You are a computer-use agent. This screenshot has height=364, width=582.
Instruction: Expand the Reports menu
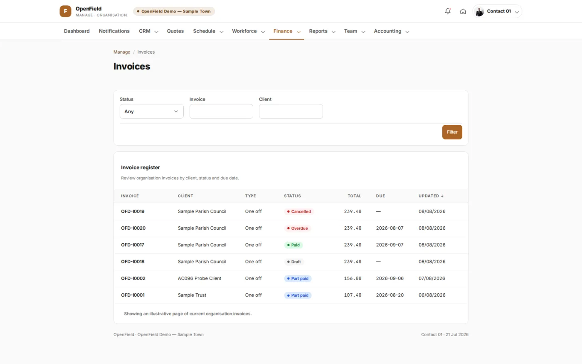tap(322, 31)
